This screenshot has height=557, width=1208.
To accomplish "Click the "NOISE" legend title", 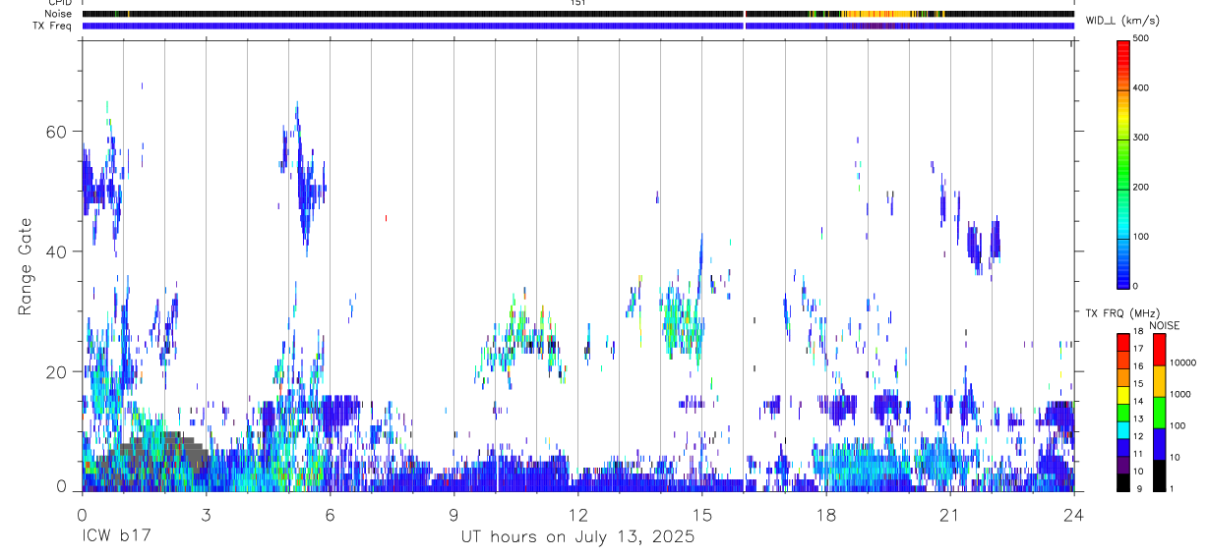I will pyautogui.click(x=1164, y=325).
